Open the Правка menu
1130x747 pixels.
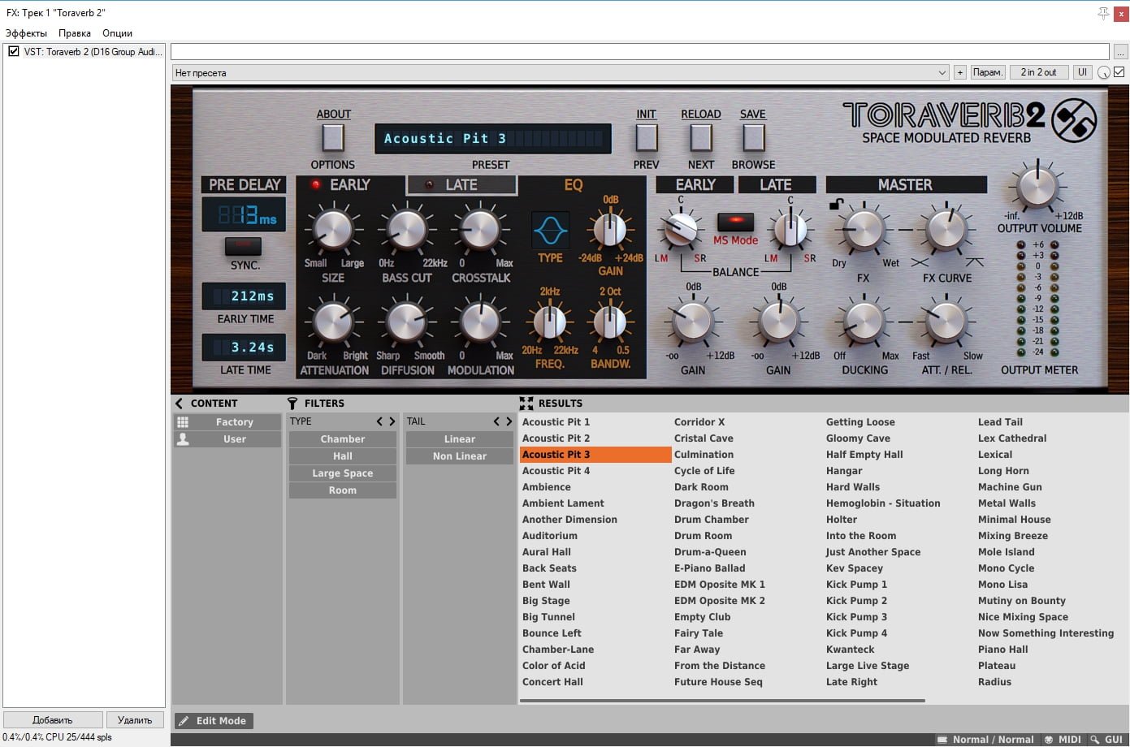pos(75,33)
